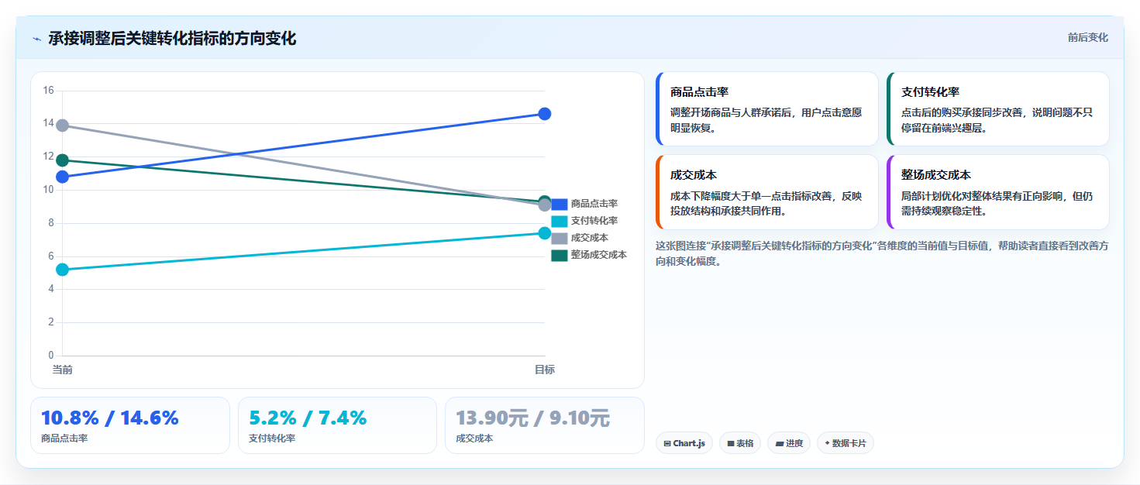Click gray data point at 目标 (9.1)

(545, 205)
